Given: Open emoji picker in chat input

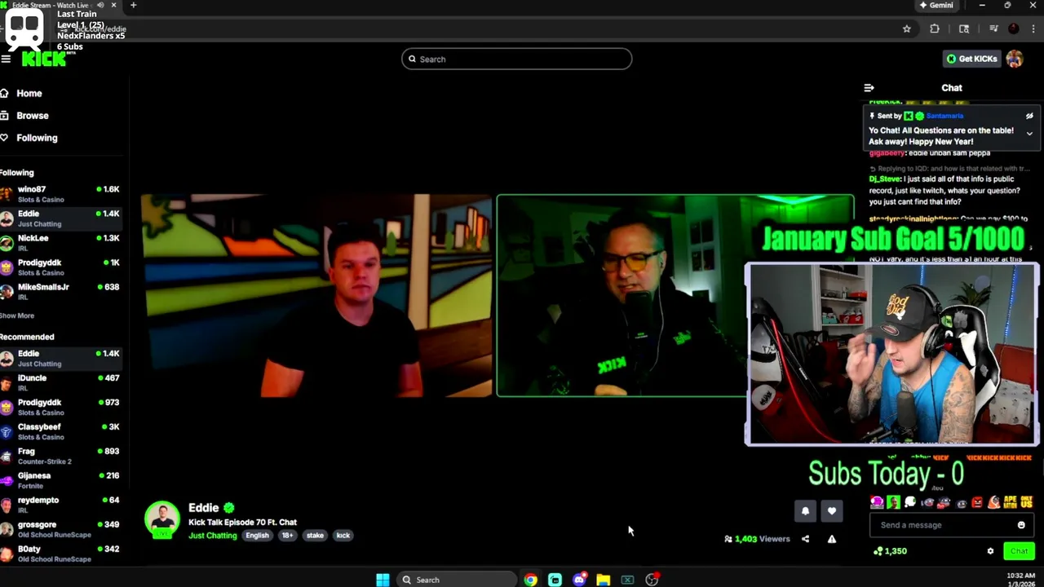Looking at the screenshot, I should click(x=1021, y=525).
